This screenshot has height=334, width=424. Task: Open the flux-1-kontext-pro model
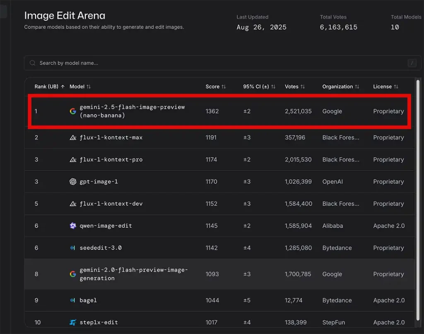point(111,160)
